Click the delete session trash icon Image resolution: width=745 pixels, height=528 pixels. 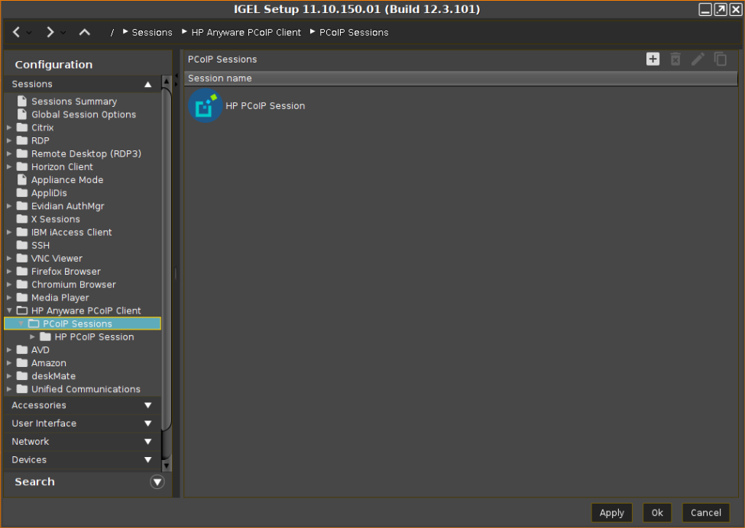click(x=675, y=60)
